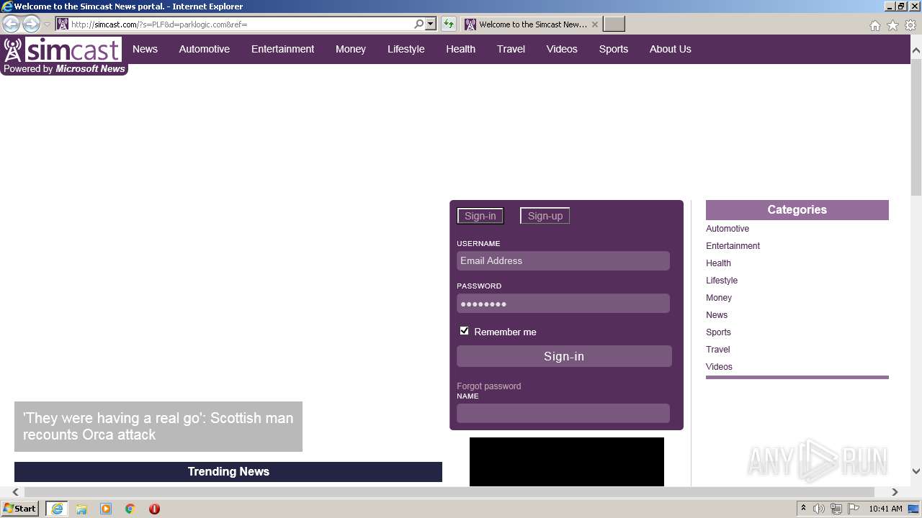Image resolution: width=922 pixels, height=518 pixels.
Task: Open the Windows Start button
Action: pos(20,509)
